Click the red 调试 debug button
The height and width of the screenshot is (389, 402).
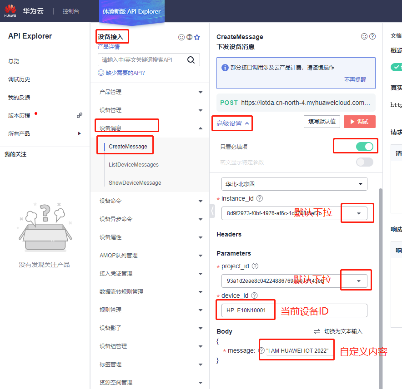point(359,122)
